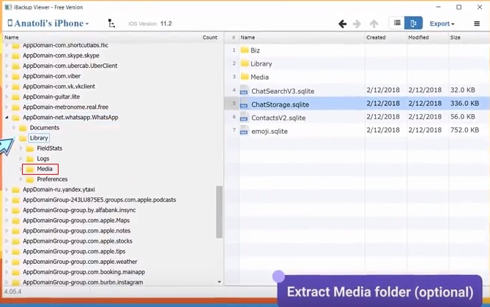The image size is (490, 307).
Task: Click folder icon of AppDomainGroup-group.com.apple.stocks
Action: (15, 241)
